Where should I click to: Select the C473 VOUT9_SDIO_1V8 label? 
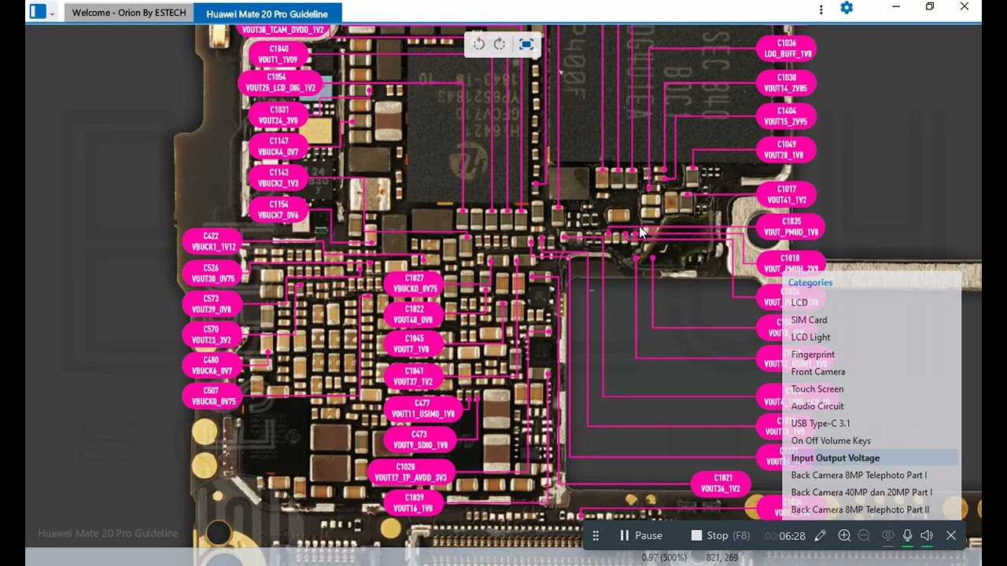pyautogui.click(x=419, y=439)
